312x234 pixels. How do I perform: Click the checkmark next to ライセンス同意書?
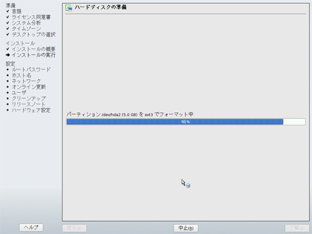tap(7, 17)
